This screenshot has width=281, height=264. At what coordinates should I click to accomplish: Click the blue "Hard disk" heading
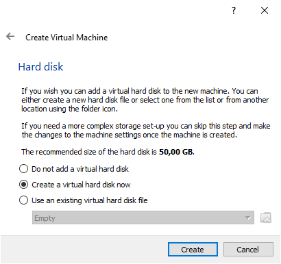tap(40, 67)
